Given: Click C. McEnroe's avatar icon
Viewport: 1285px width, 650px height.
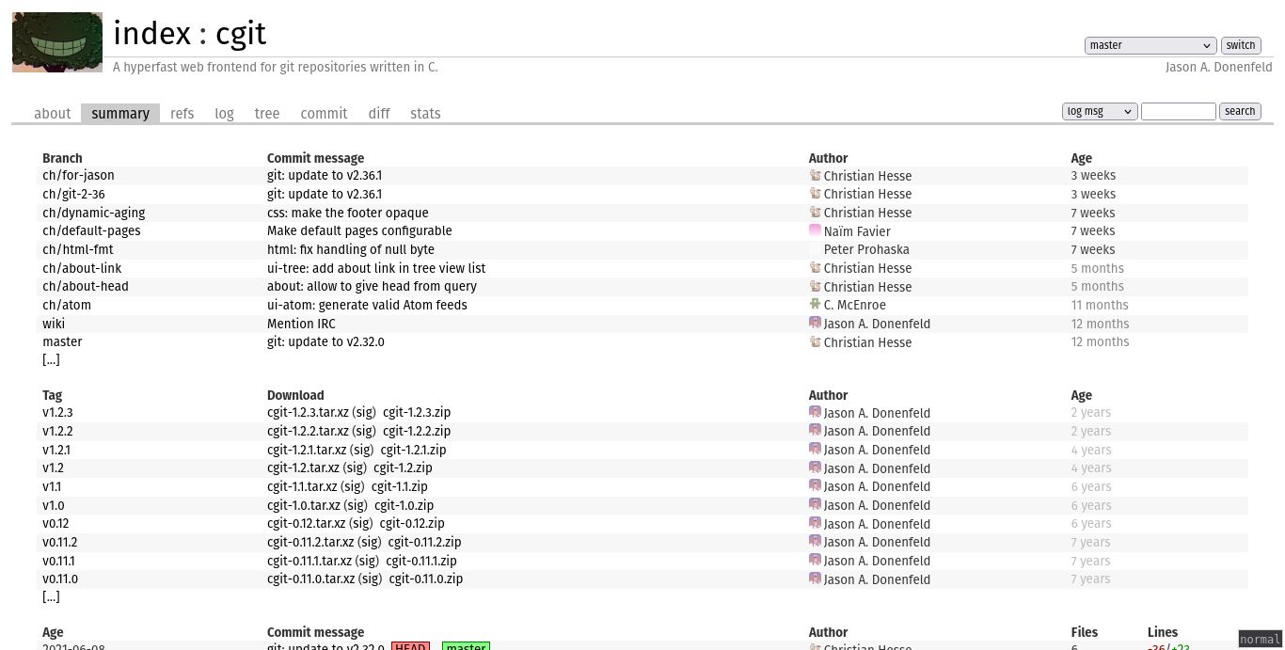Looking at the screenshot, I should [x=816, y=305].
